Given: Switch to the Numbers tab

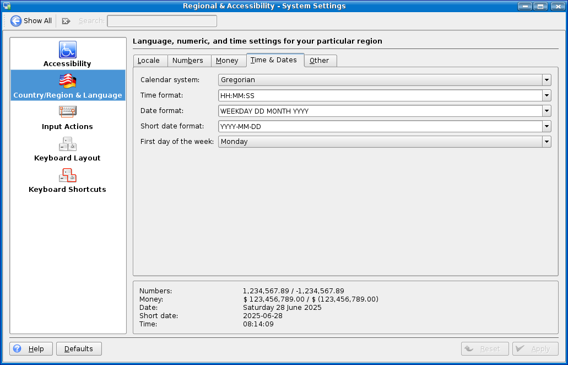Looking at the screenshot, I should pos(188,61).
